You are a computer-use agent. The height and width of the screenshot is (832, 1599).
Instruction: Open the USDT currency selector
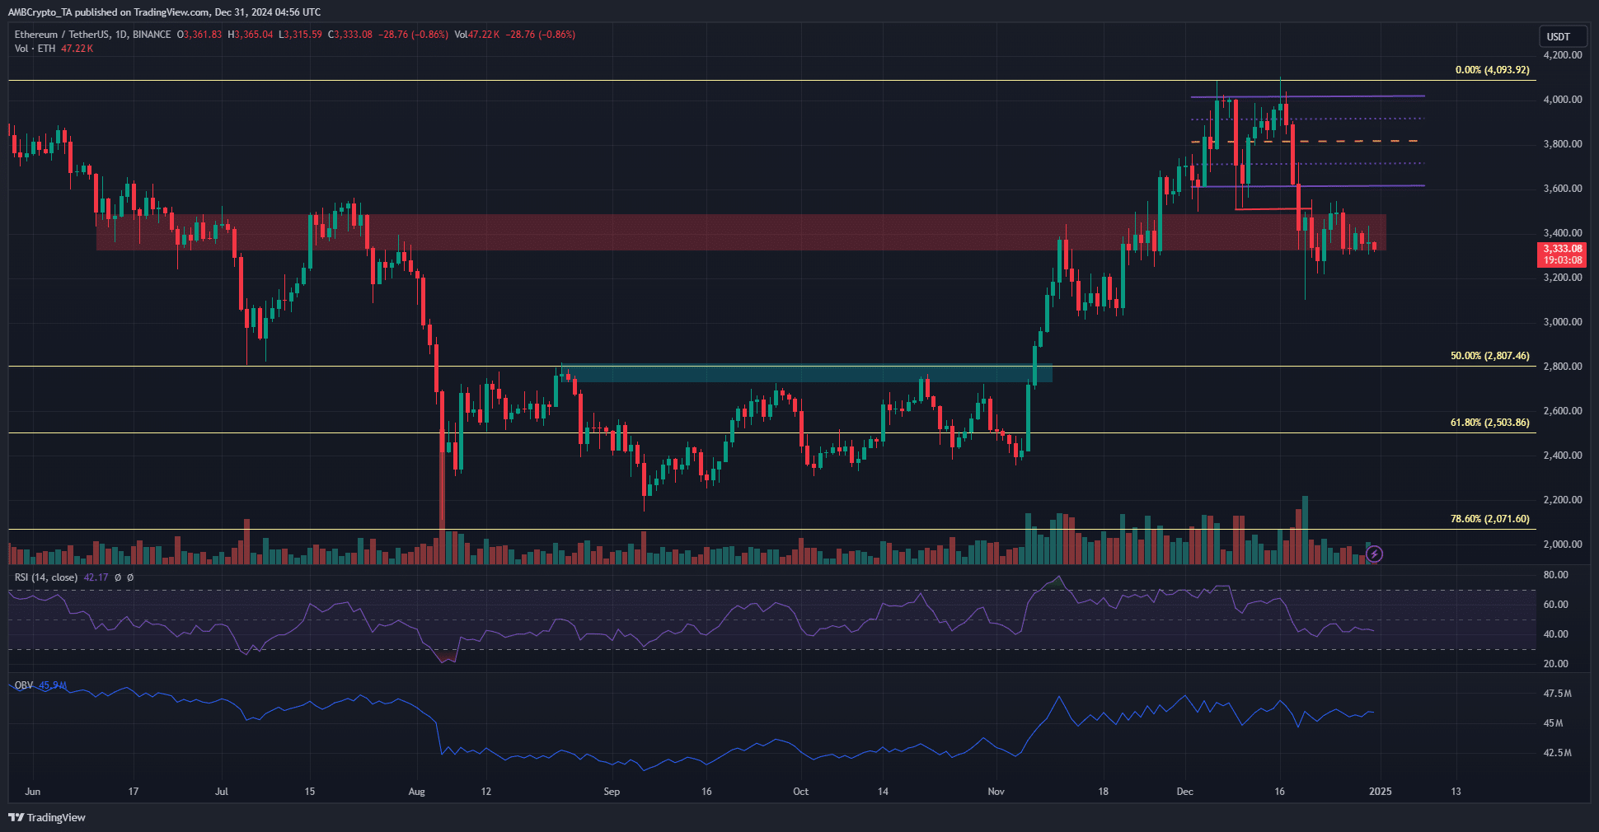(1563, 36)
